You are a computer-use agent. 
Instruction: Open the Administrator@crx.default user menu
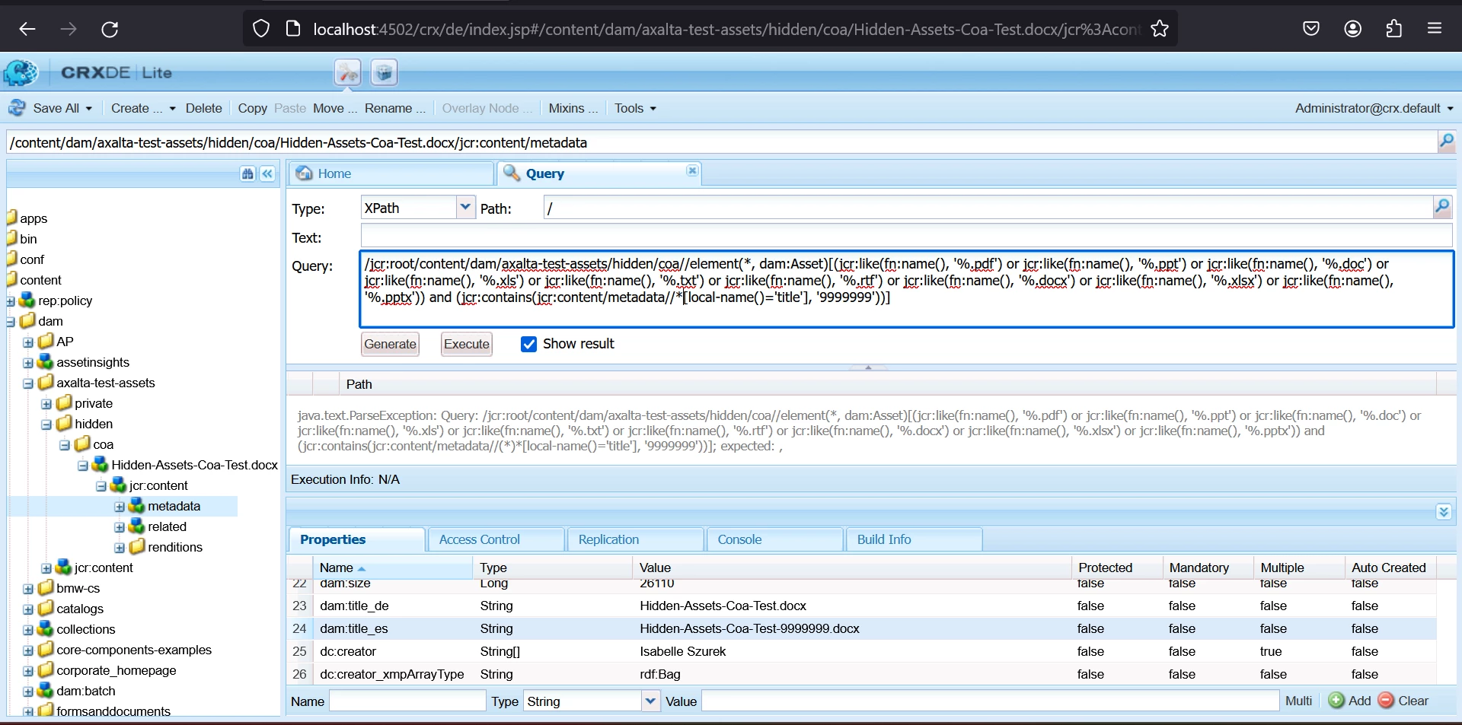1374,109
